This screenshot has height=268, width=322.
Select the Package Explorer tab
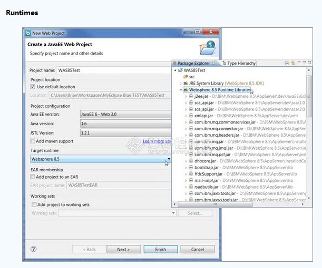(193, 63)
